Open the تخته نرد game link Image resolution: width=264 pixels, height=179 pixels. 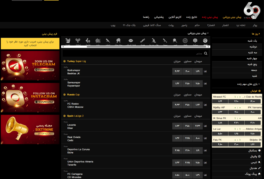coord(241,25)
